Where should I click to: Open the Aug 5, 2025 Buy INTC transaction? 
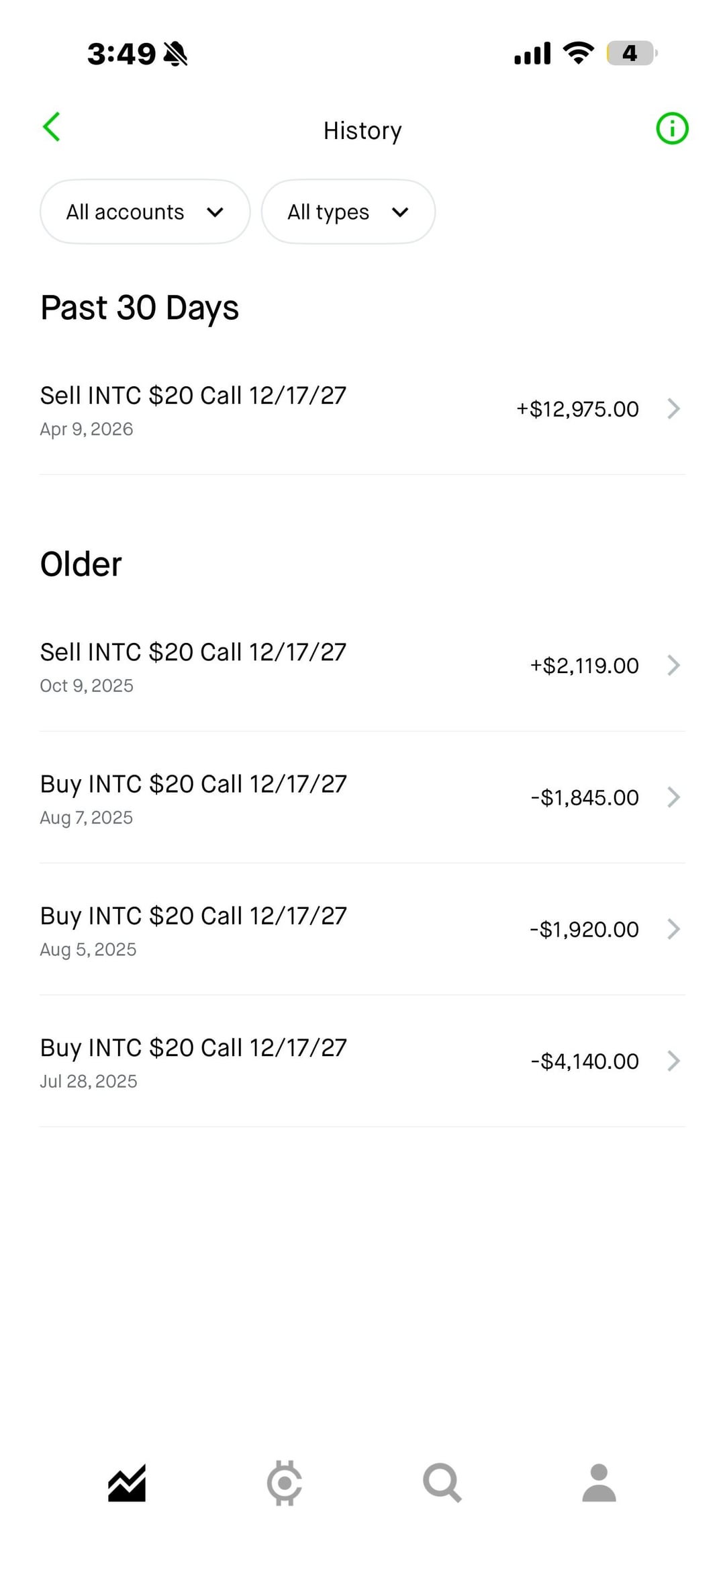click(193, 929)
